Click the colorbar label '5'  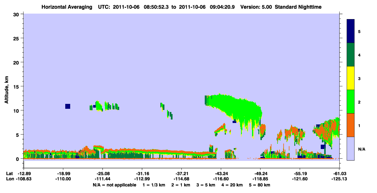coord(359,31)
